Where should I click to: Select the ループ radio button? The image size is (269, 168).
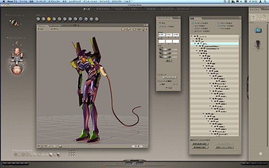pyautogui.click(x=171, y=84)
